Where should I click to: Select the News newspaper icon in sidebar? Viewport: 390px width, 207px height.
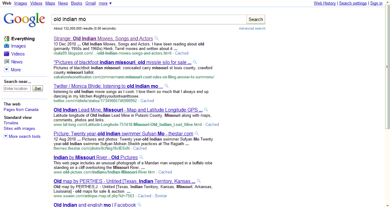6,62
